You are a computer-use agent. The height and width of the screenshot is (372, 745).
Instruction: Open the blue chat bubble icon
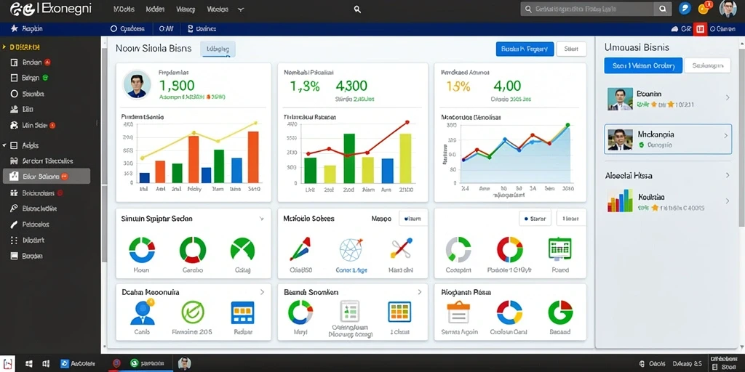[x=685, y=9]
